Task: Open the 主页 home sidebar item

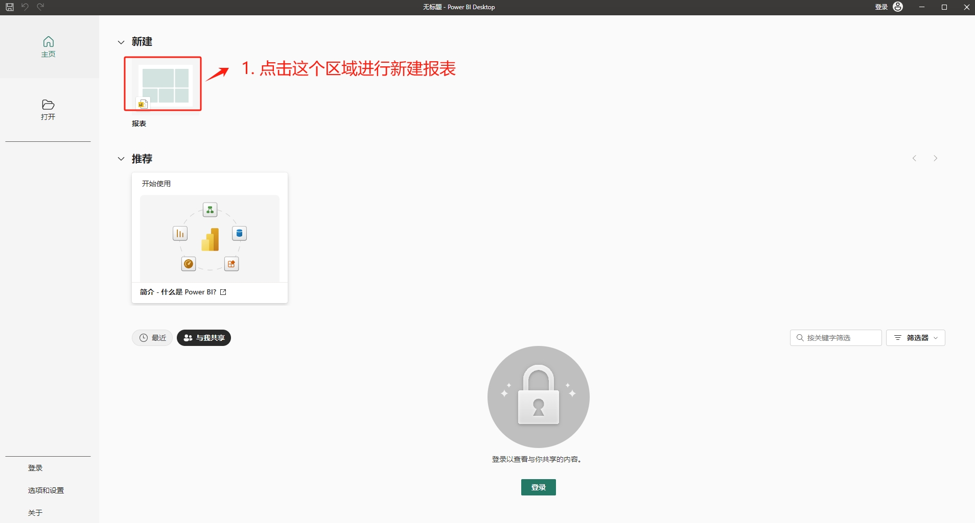Action: coord(49,47)
